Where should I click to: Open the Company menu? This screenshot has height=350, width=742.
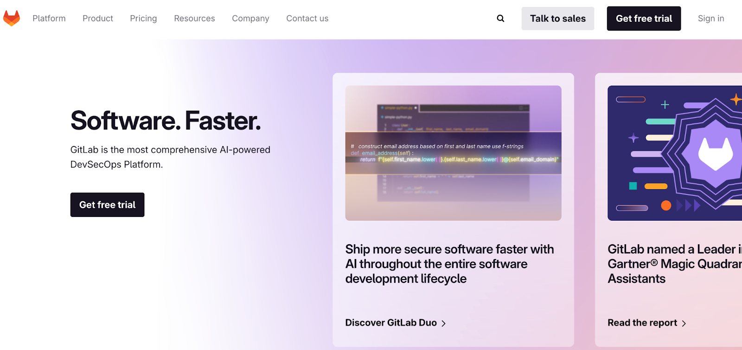[x=250, y=19]
